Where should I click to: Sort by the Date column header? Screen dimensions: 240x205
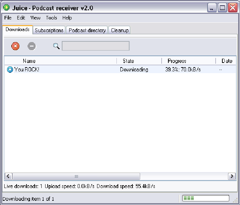point(226,61)
